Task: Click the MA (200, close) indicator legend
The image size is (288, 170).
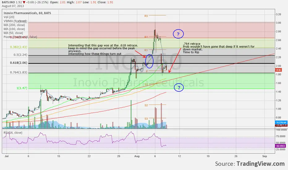Action: (x=14, y=25)
